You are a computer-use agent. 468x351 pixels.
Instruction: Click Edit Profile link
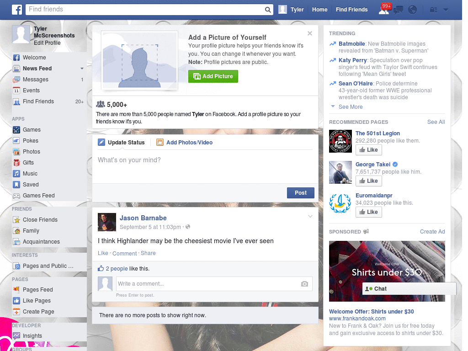pyautogui.click(x=47, y=43)
